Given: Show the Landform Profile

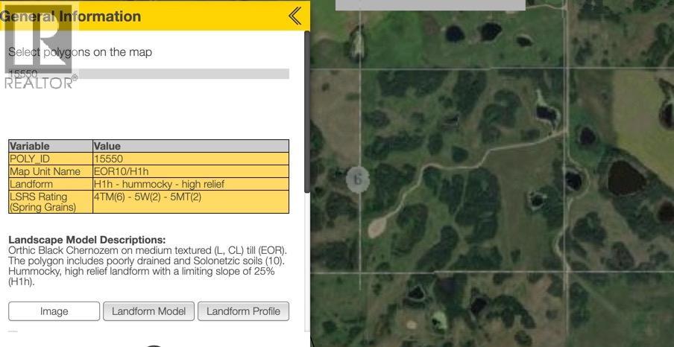Looking at the screenshot, I should tap(243, 311).
